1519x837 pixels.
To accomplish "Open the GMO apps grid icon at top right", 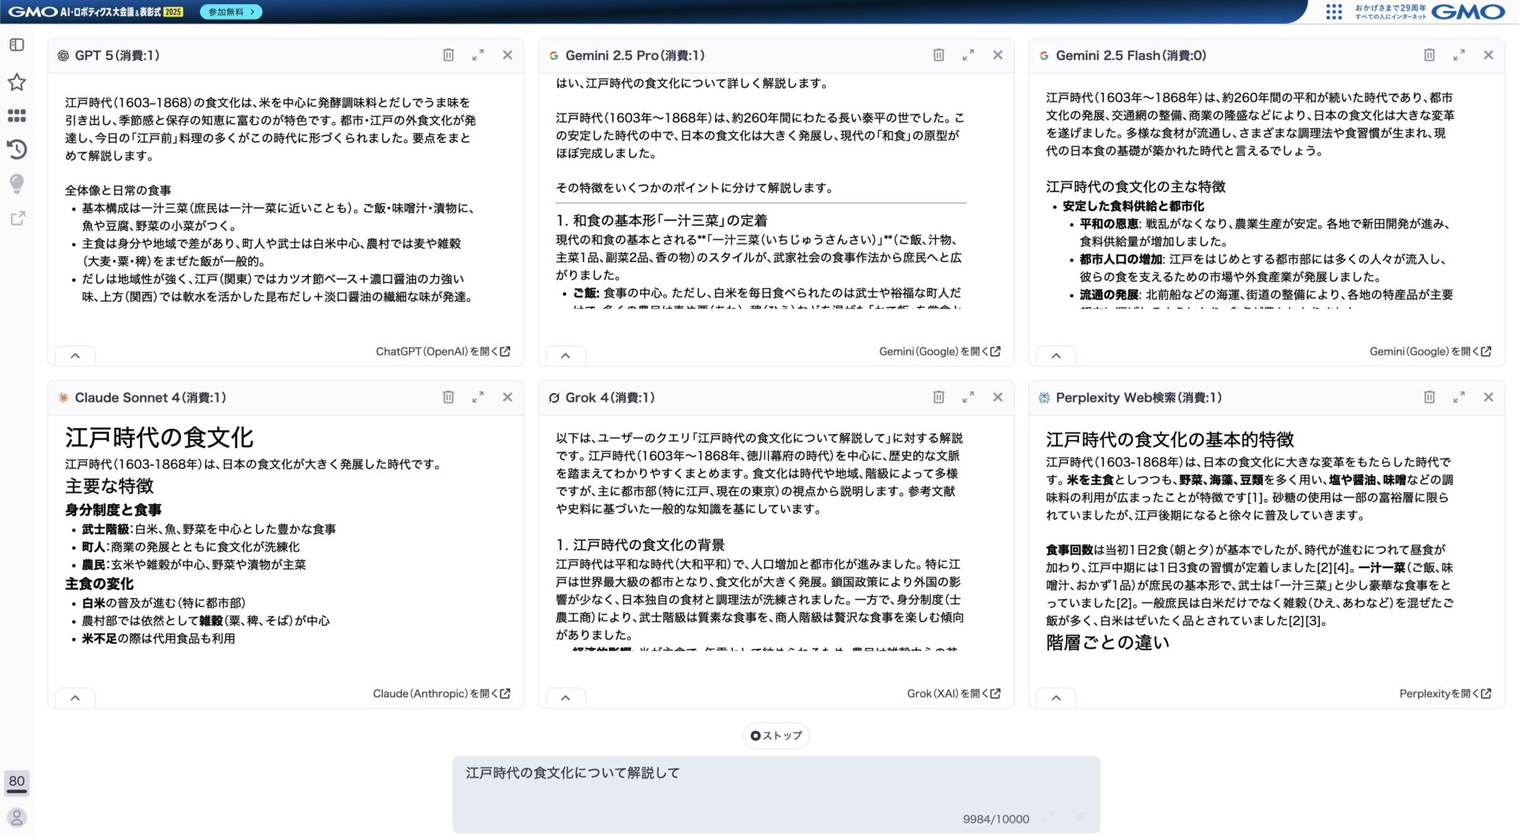I will pyautogui.click(x=1332, y=11).
